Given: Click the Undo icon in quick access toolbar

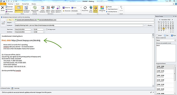Looking at the screenshot, I should tap(6, 1).
